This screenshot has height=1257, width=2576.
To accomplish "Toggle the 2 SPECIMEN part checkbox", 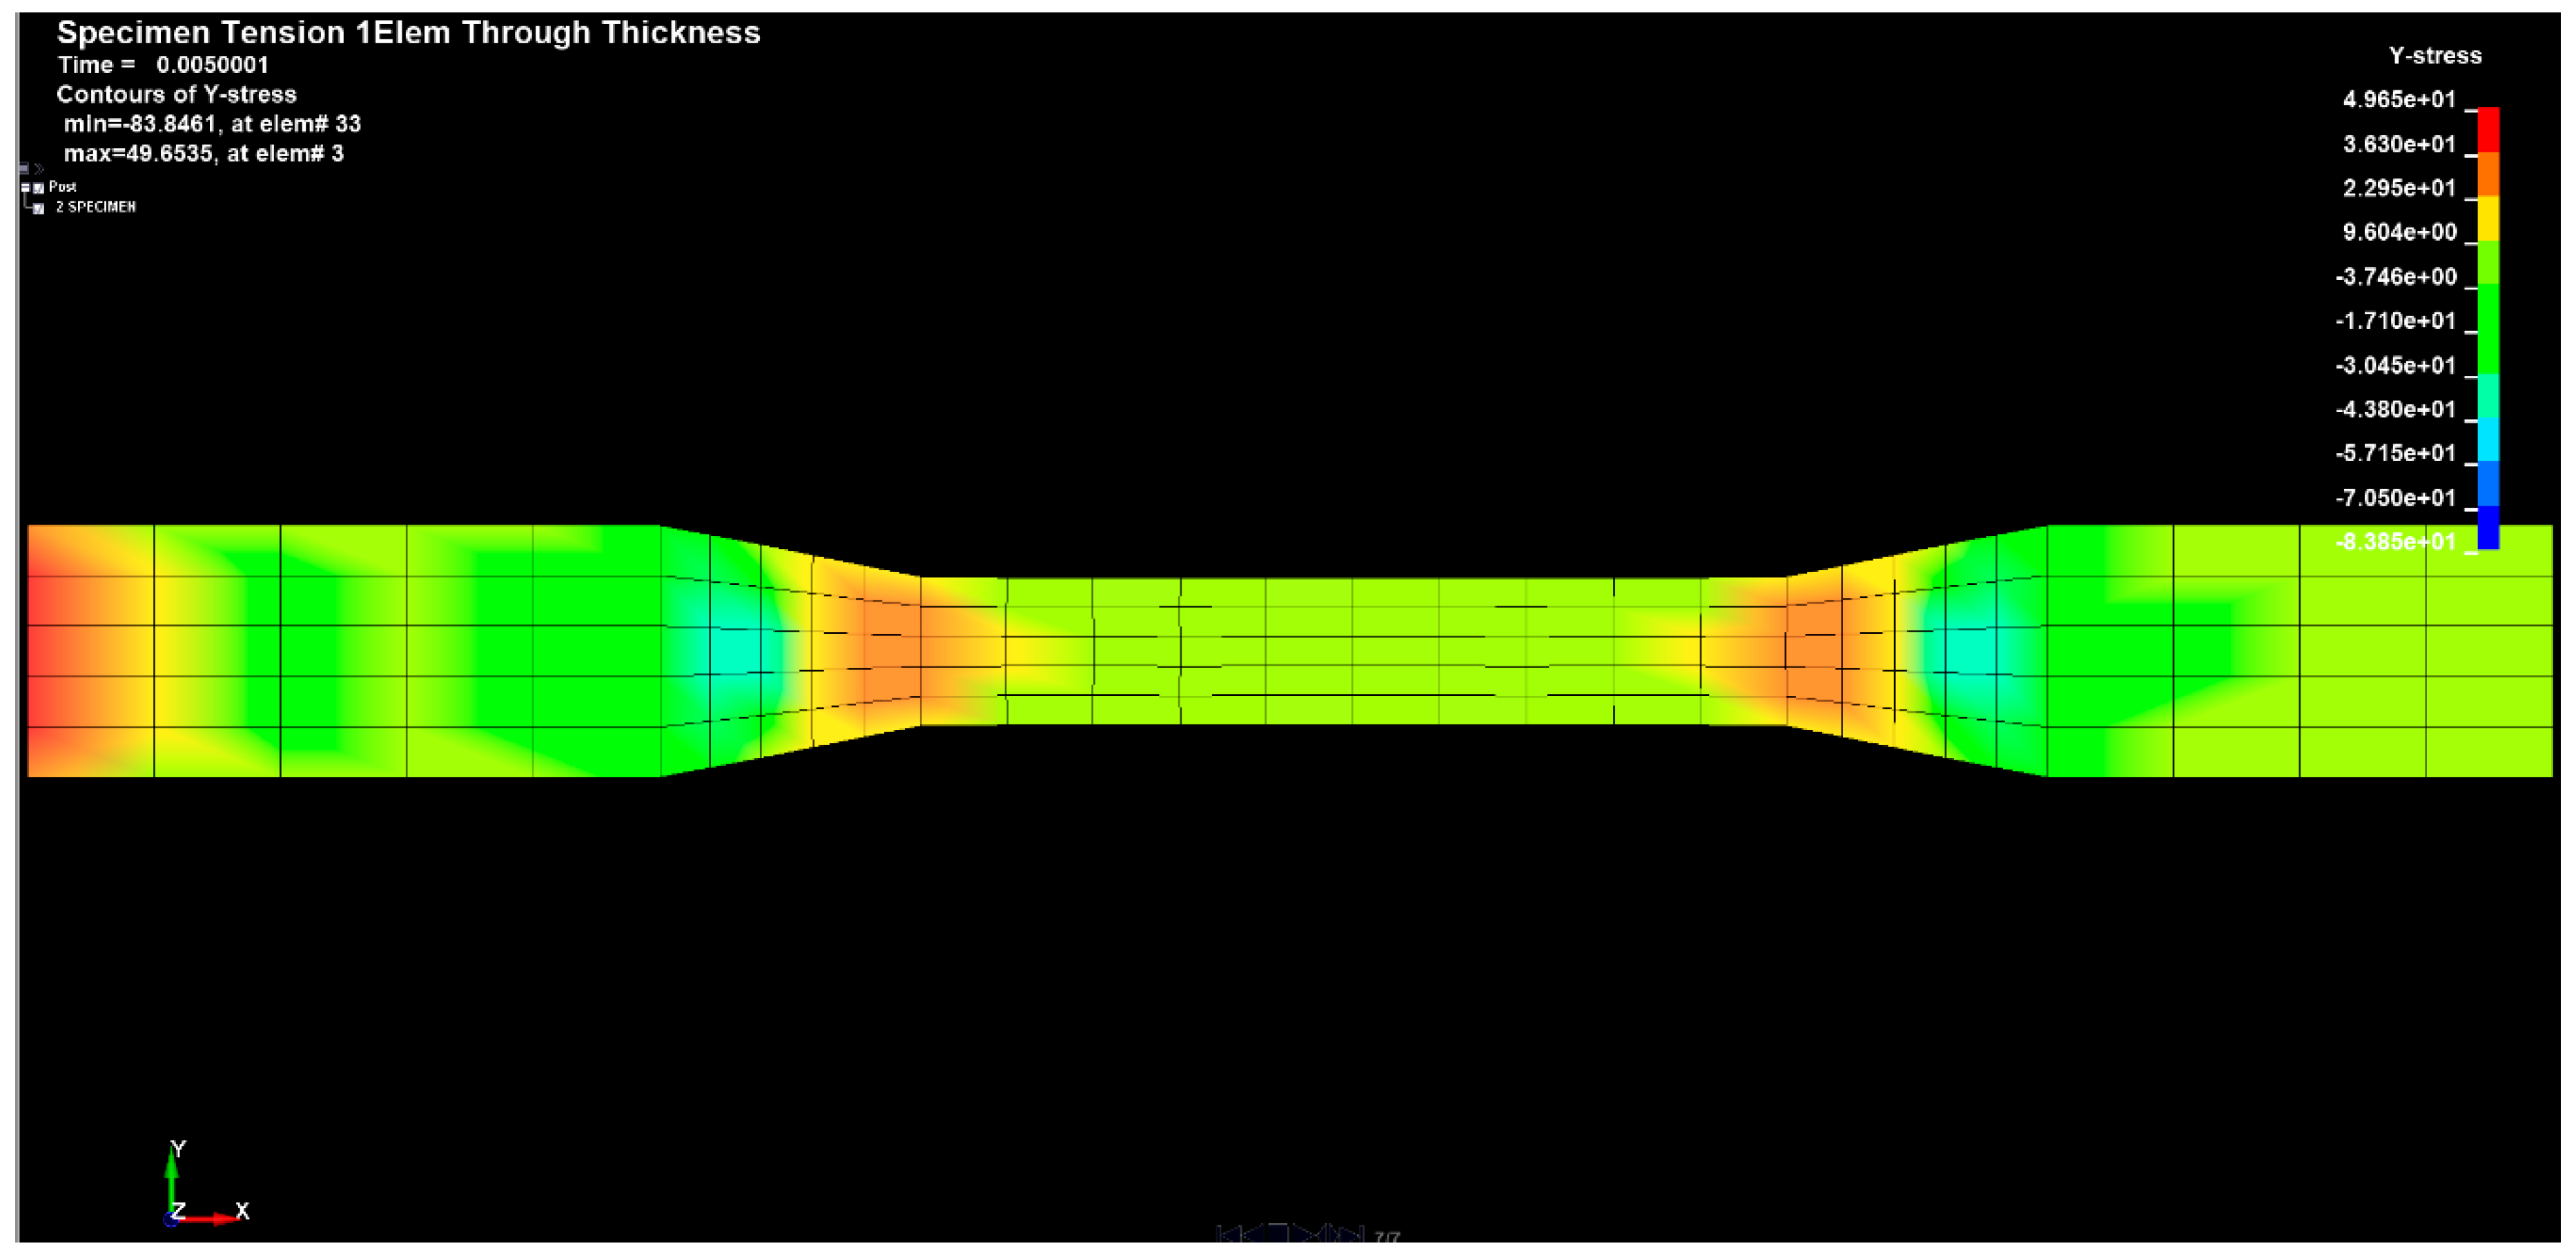I will pos(39,209).
